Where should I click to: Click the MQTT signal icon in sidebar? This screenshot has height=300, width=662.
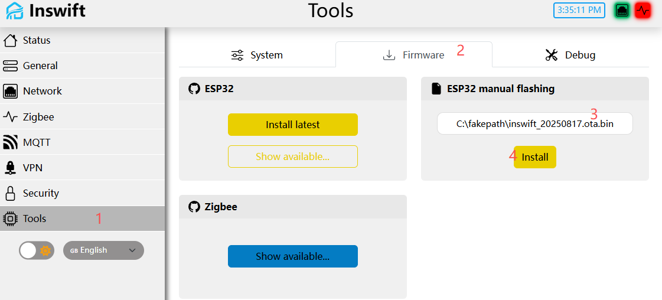[10, 142]
